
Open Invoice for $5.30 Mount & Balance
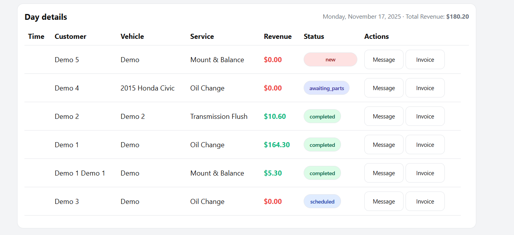[425, 173]
